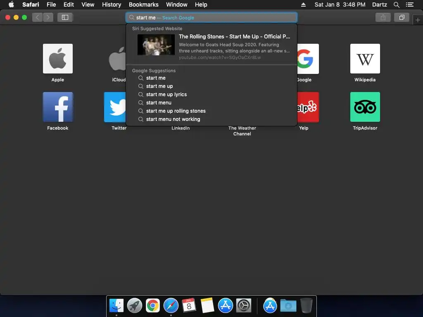Open a new tab with plus button
Viewport: 423px width, 317px height.
[418, 20]
